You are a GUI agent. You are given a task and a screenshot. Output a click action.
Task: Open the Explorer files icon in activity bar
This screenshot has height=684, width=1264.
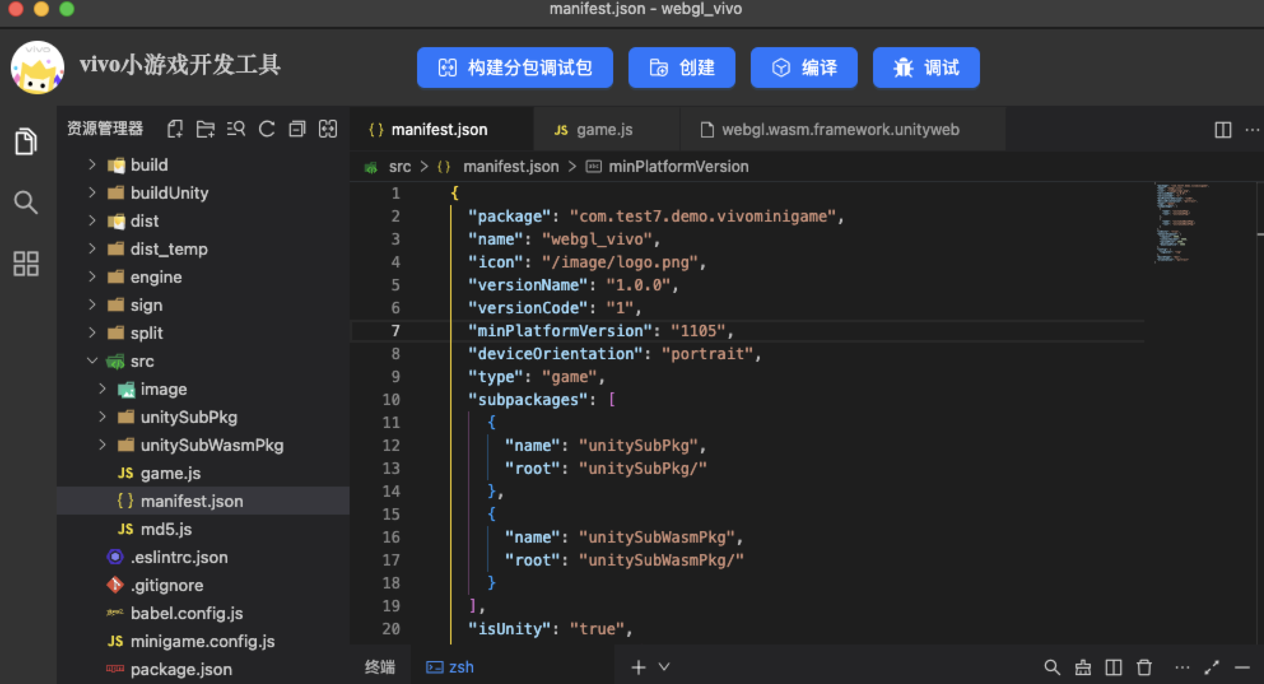25,141
